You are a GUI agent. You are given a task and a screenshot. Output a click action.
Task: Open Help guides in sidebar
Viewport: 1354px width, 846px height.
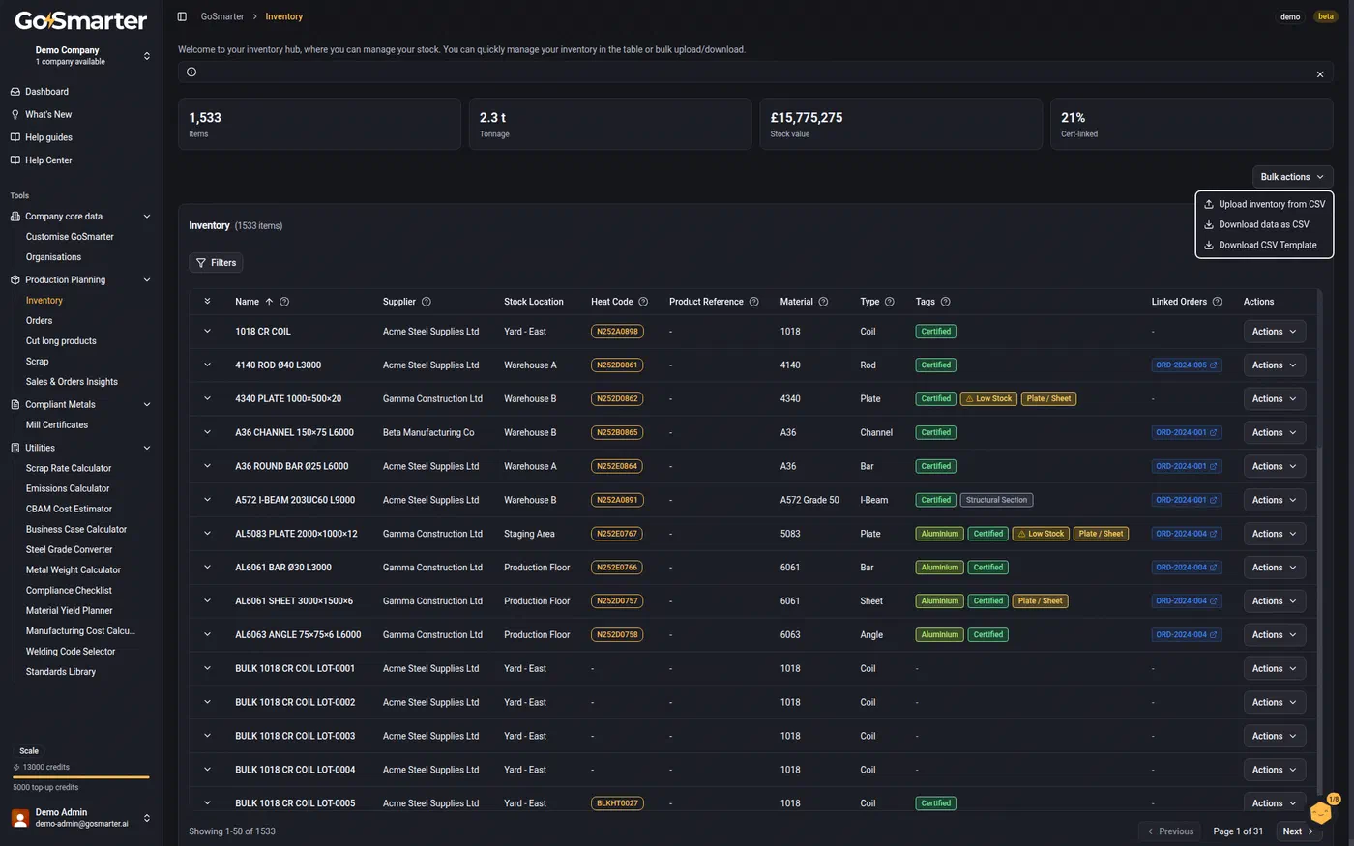click(x=48, y=137)
